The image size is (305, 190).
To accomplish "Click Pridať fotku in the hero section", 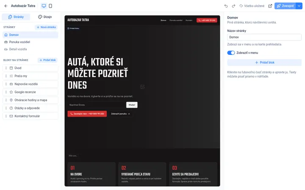I will 73,28.
